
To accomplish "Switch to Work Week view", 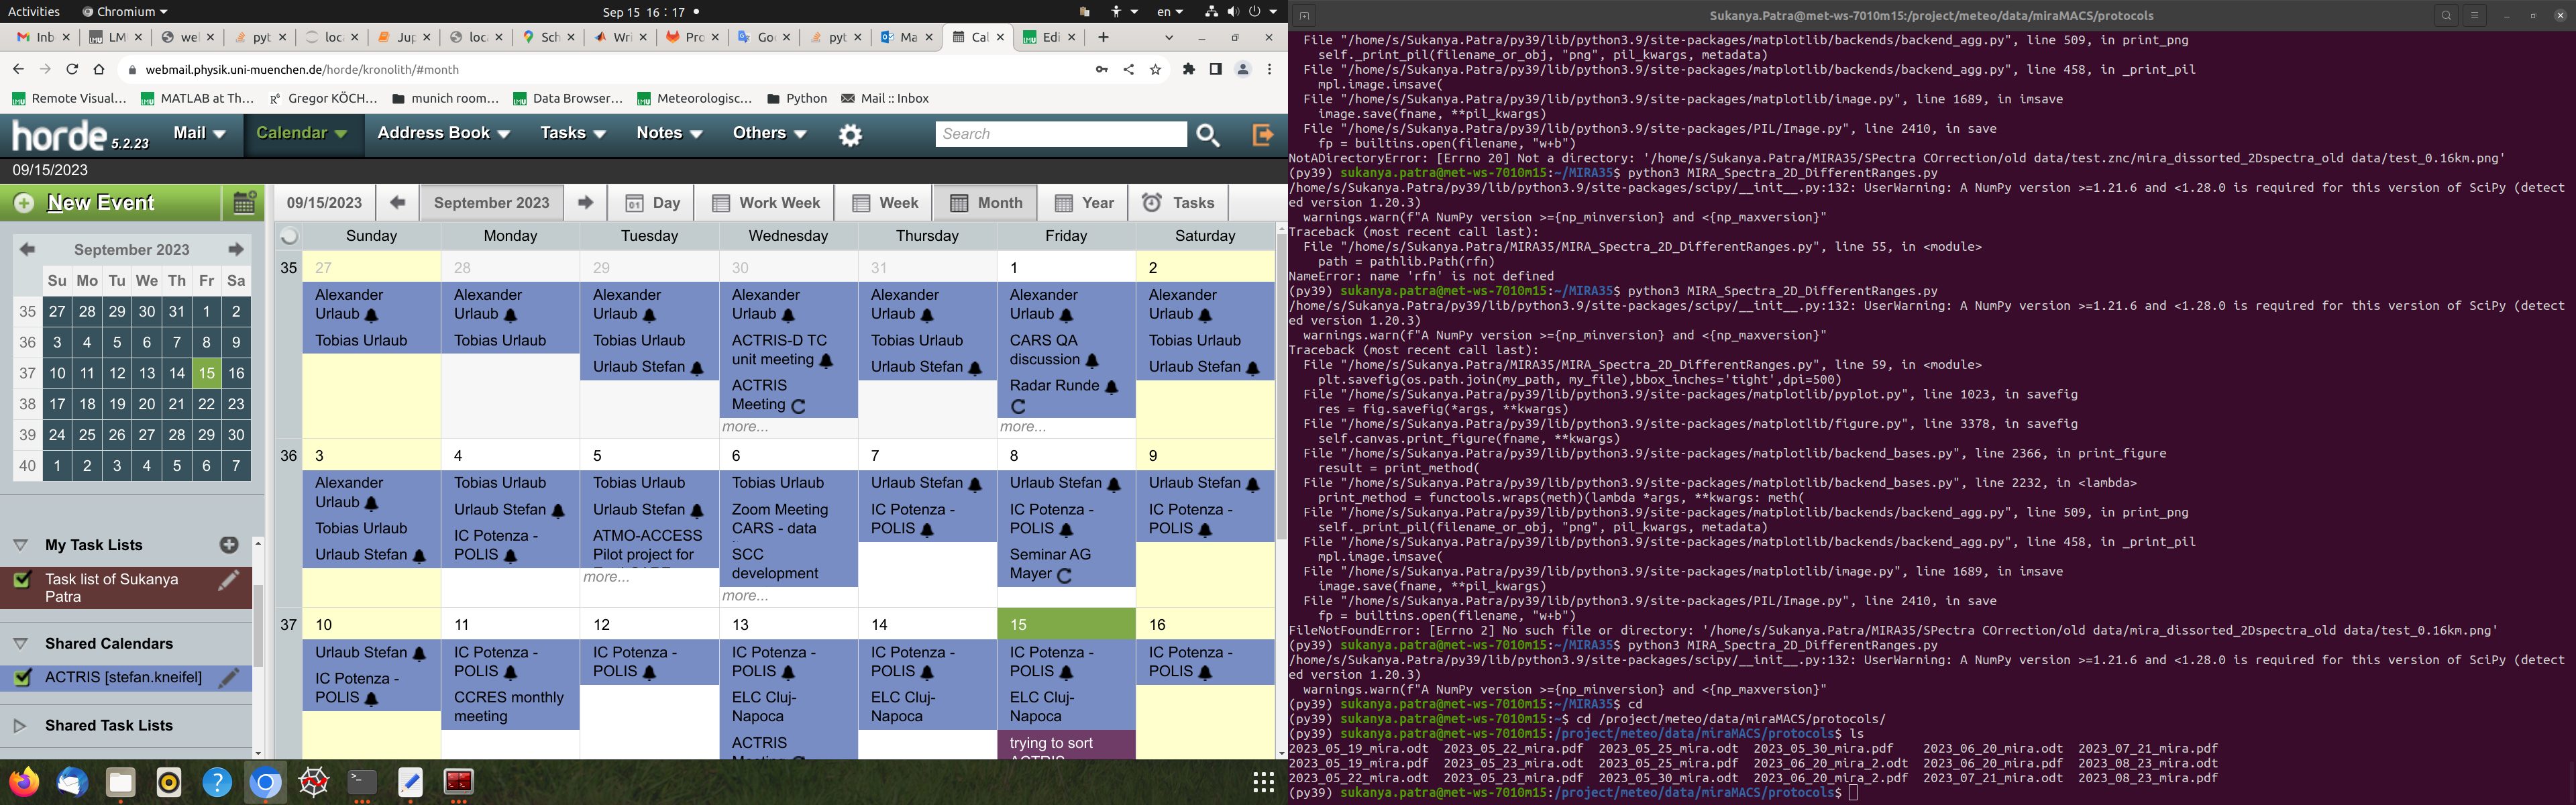I will click(x=765, y=203).
